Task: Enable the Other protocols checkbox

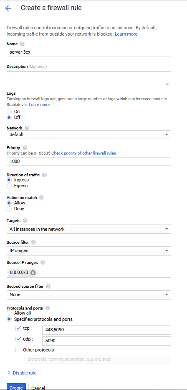Action: pos(18,350)
